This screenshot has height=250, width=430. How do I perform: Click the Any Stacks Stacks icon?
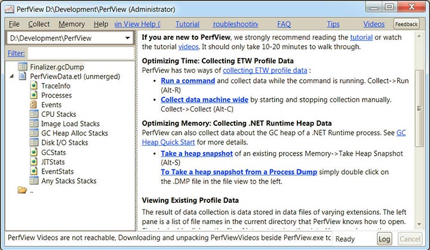(33, 181)
